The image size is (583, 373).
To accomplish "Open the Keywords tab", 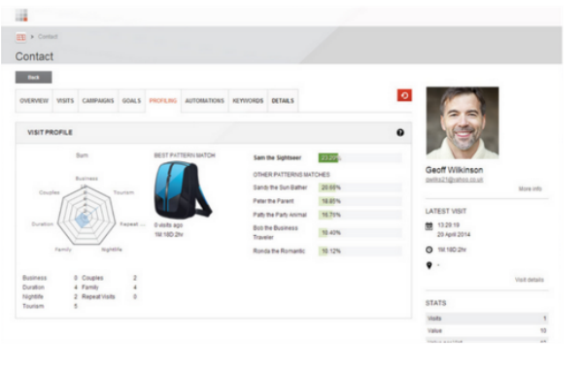I will coord(248,101).
